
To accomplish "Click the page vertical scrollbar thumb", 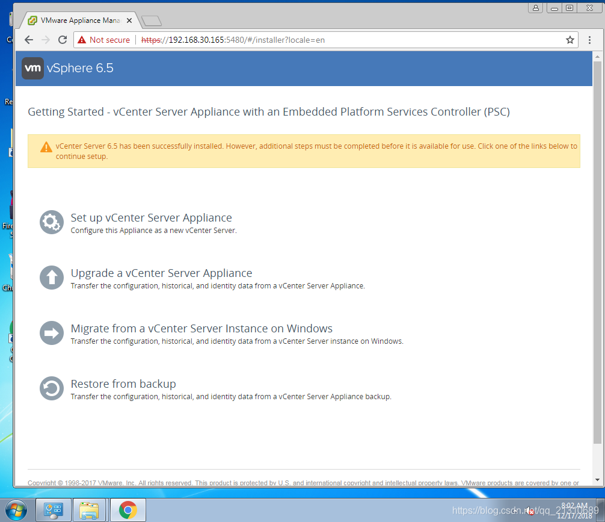I will 597,253.
